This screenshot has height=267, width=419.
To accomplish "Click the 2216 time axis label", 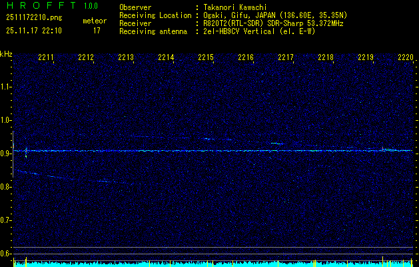I will (x=246, y=57).
